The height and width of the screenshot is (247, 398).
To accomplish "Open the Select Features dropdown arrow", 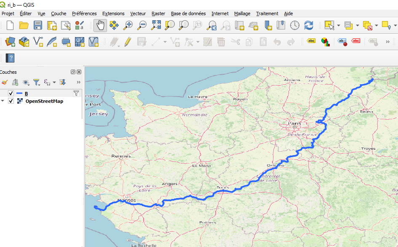I will [x=338, y=26].
